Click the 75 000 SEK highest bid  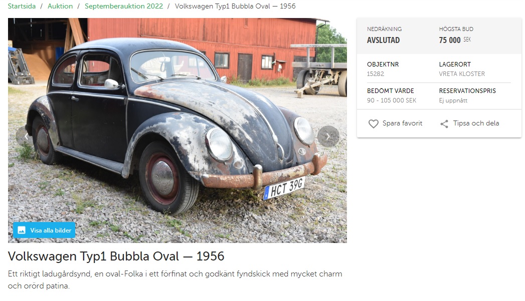[x=455, y=40]
